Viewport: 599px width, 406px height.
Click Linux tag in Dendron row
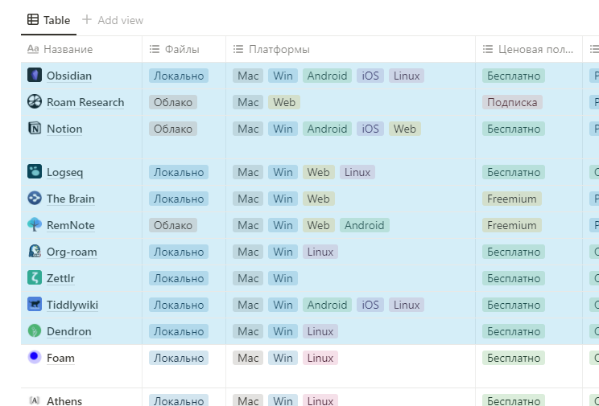point(320,331)
